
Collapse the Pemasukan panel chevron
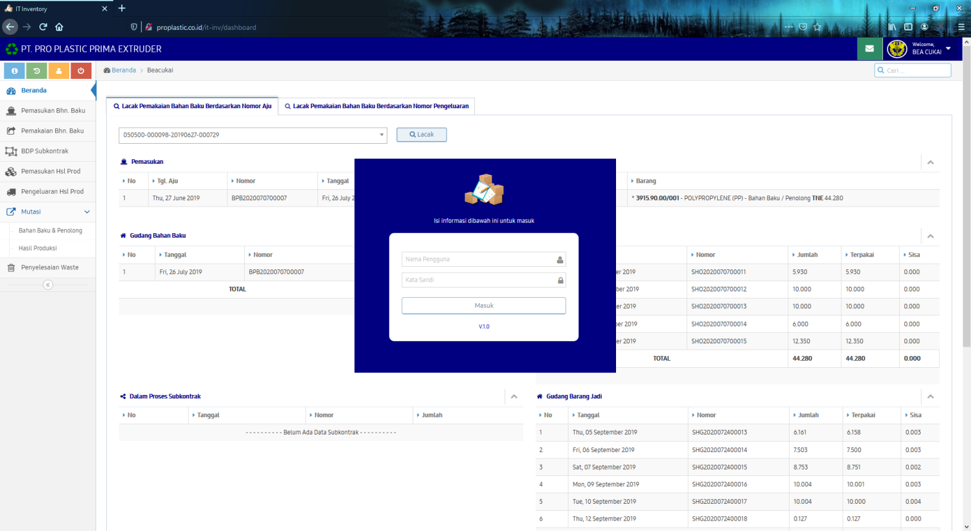pyautogui.click(x=930, y=163)
